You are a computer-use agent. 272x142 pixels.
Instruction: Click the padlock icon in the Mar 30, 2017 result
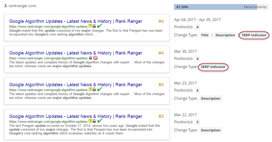[x=90, y=58]
